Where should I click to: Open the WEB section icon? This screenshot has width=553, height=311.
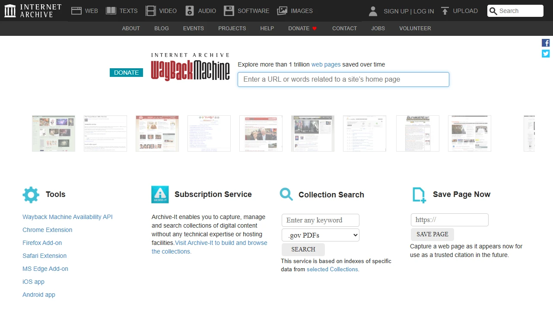(x=76, y=10)
